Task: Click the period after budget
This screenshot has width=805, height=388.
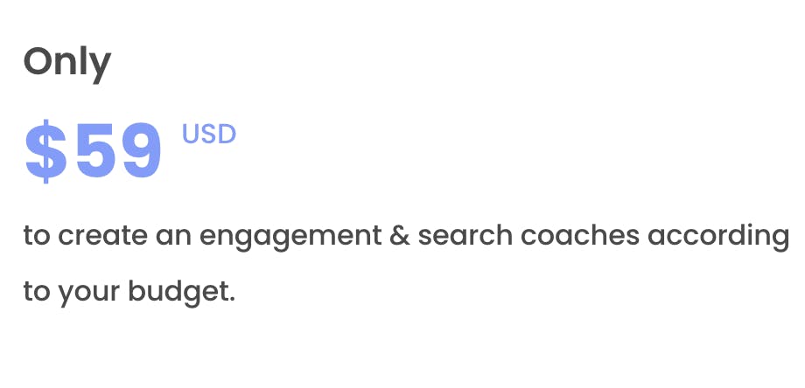Action: click(232, 300)
